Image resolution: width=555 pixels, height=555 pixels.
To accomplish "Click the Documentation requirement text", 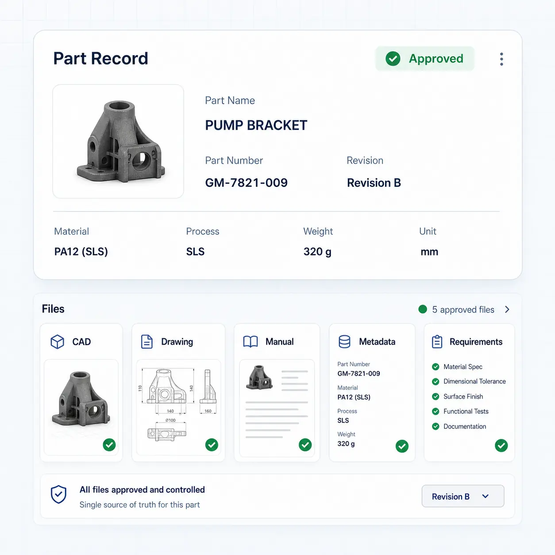I will (x=465, y=426).
